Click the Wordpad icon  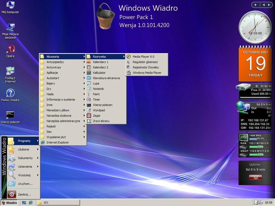[89, 110]
